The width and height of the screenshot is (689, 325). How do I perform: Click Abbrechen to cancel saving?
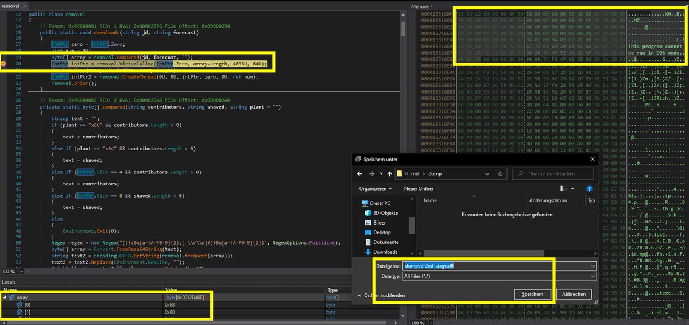(574, 294)
